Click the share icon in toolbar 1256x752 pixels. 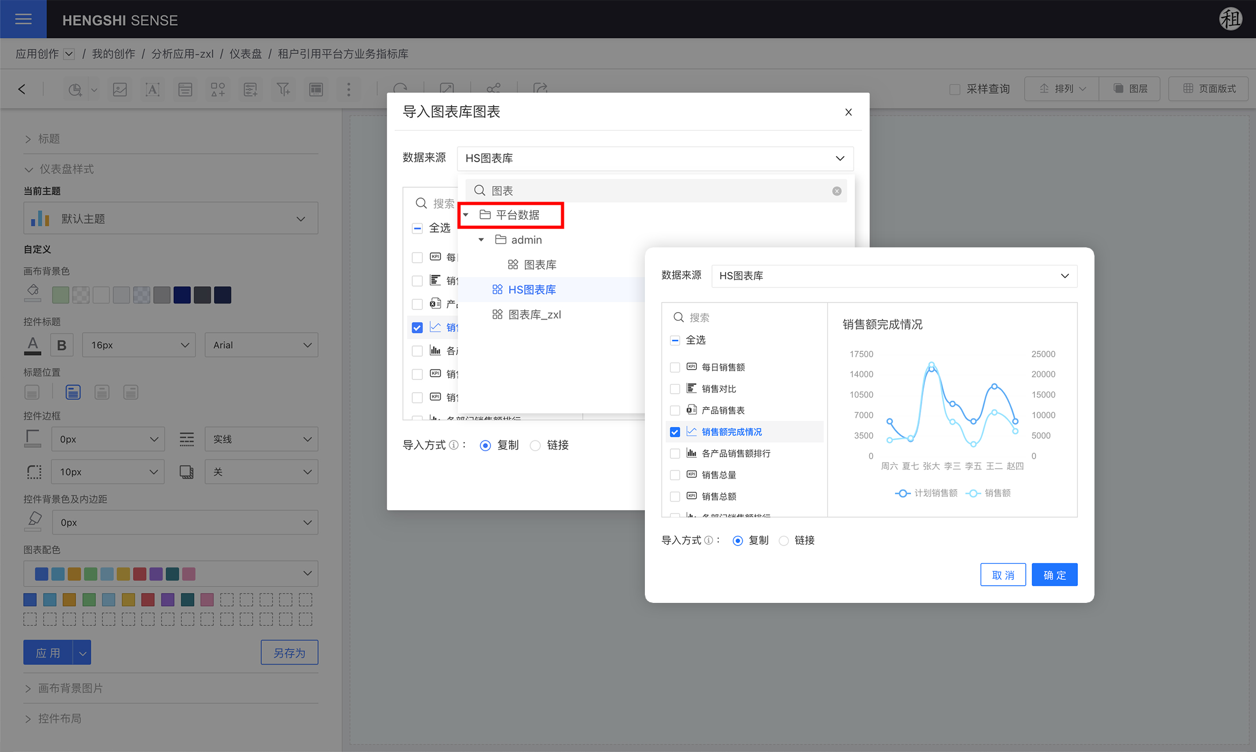[x=494, y=87]
